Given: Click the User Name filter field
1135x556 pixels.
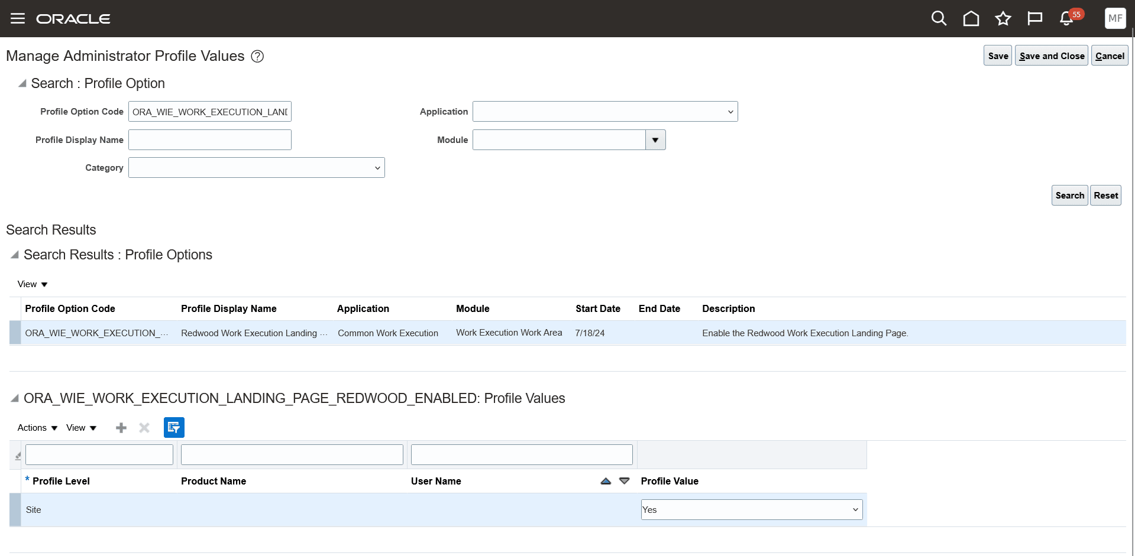Looking at the screenshot, I should tap(522, 455).
